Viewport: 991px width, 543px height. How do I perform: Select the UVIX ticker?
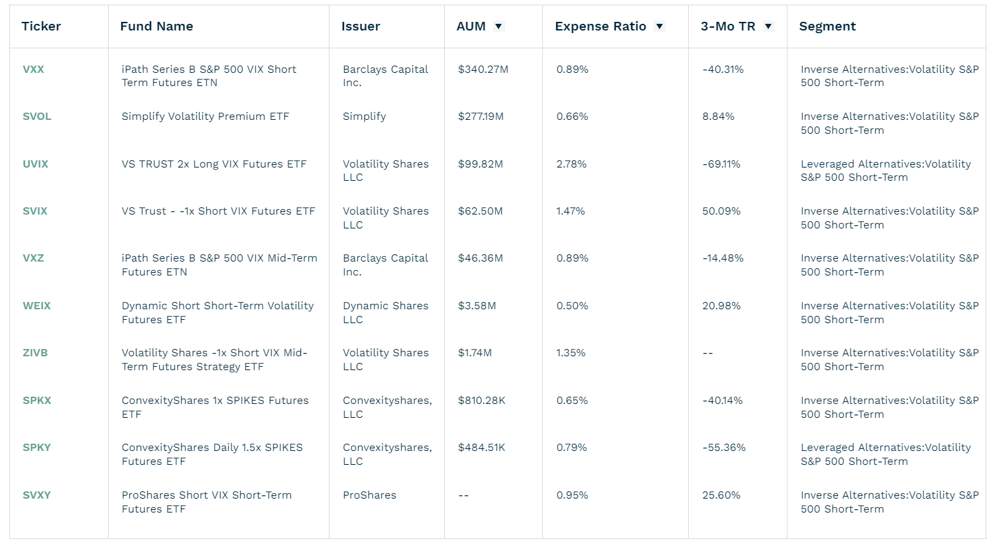[x=35, y=164]
